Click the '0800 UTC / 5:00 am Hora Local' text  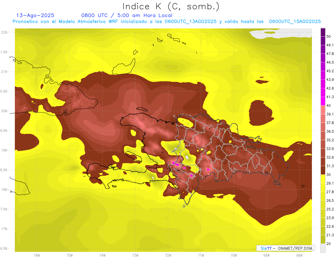click(127, 15)
